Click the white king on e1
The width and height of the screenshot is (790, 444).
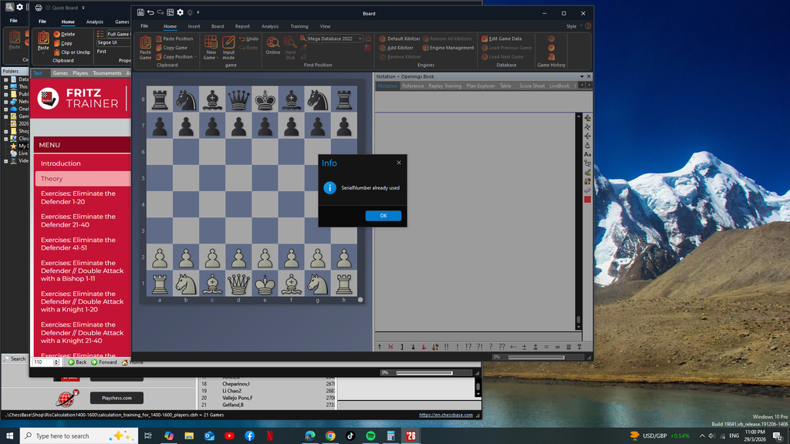tap(265, 284)
